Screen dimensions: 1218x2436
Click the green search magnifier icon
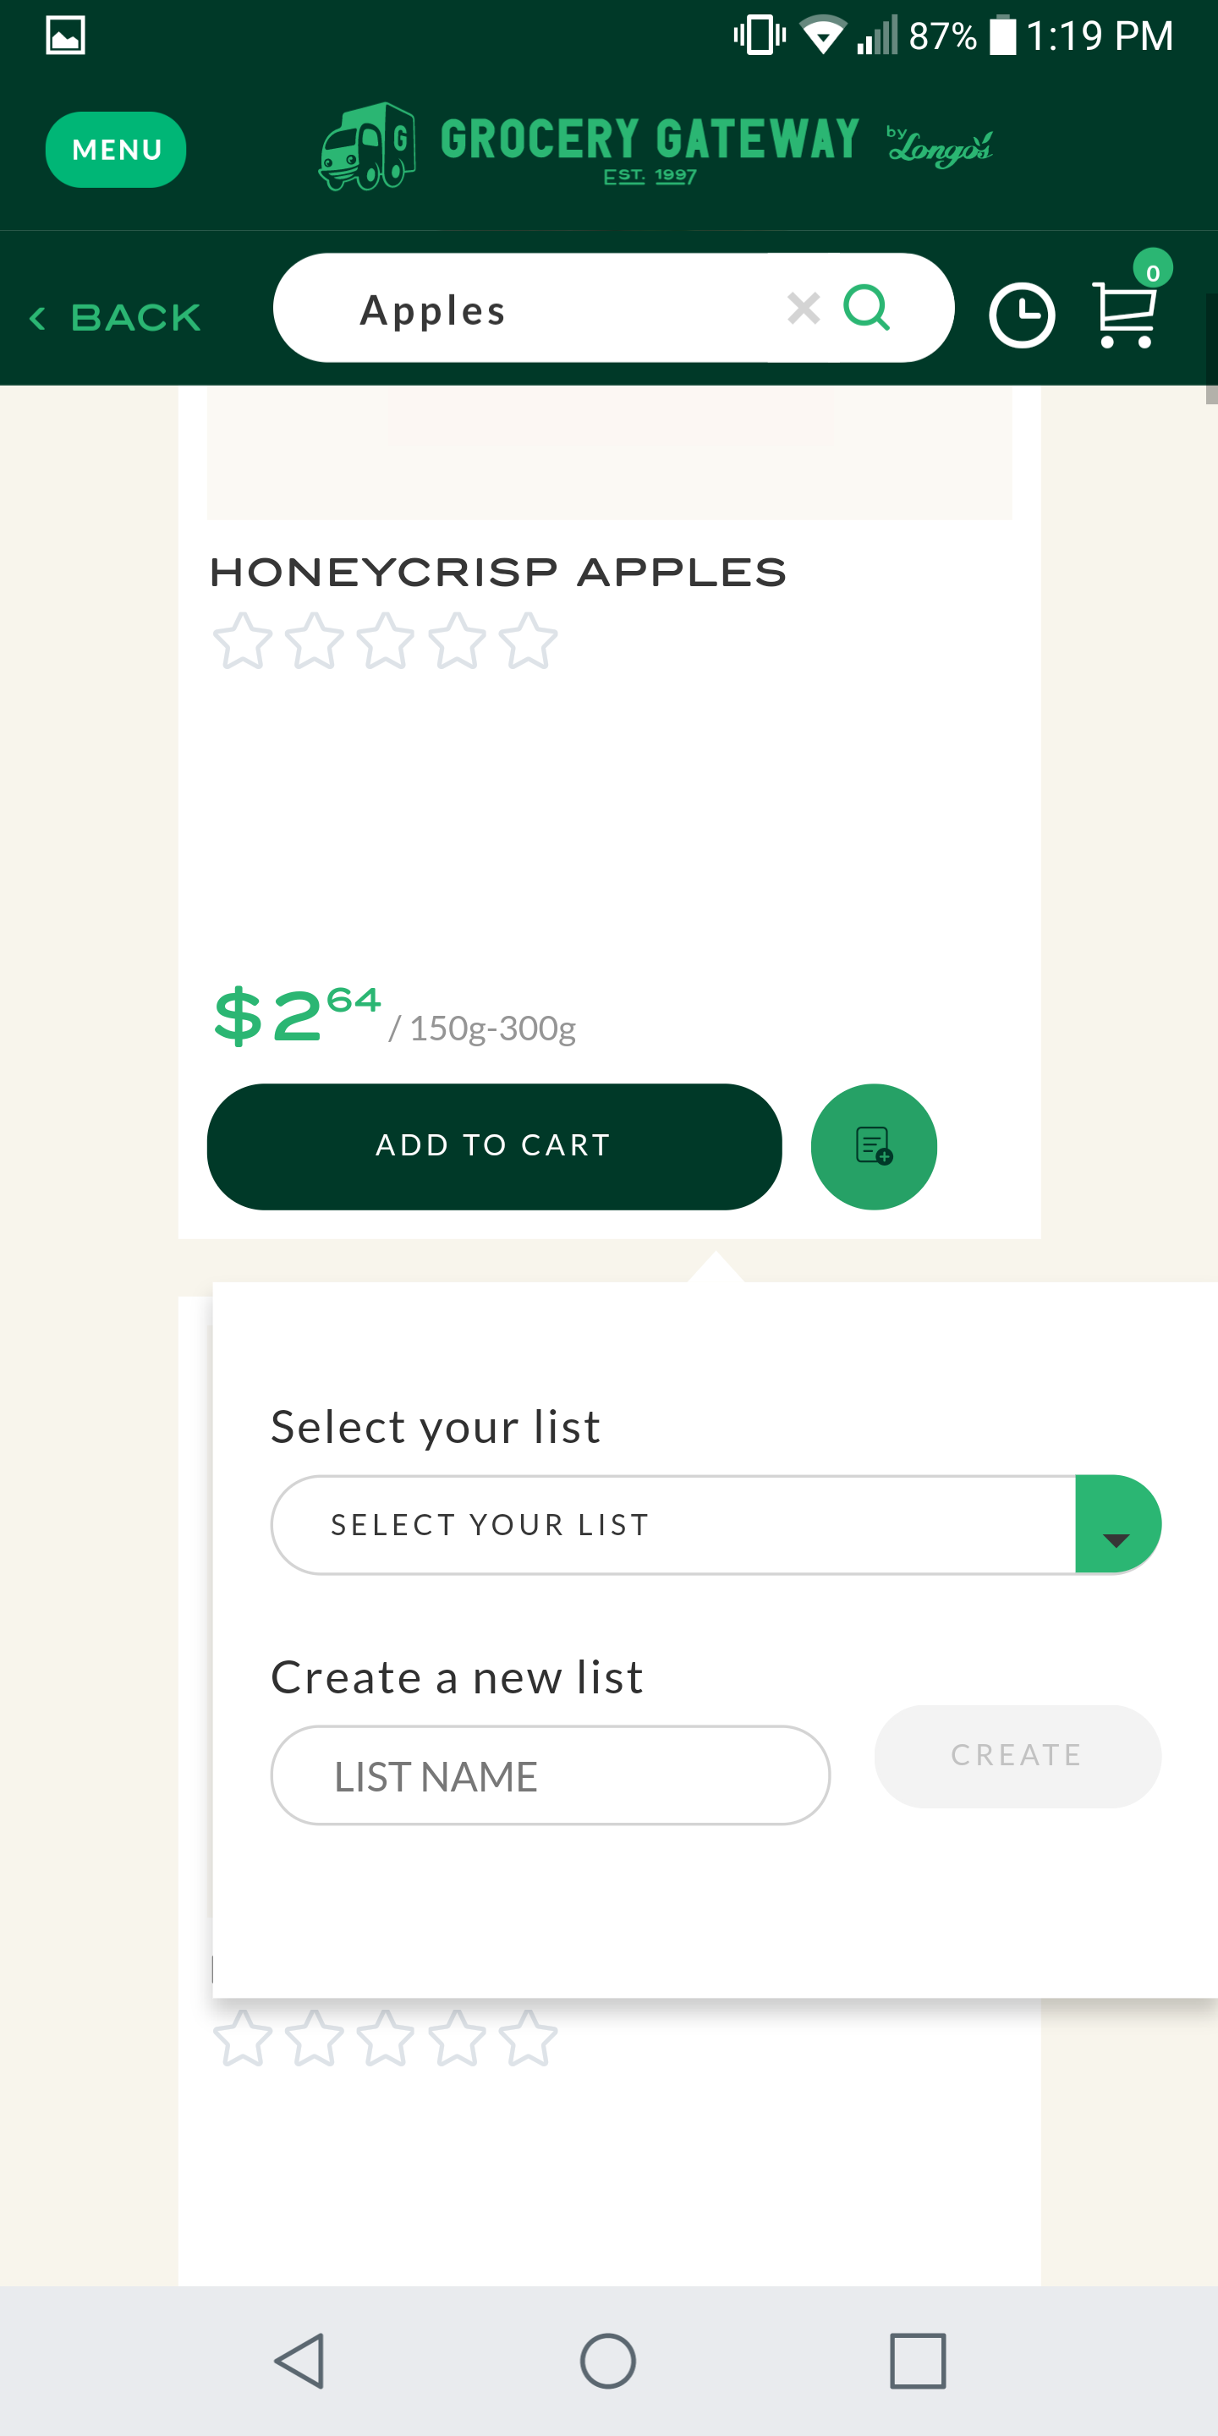tap(866, 308)
